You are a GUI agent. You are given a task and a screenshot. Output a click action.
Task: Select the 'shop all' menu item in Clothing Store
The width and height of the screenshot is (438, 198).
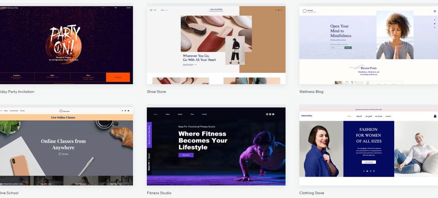(x=359, y=116)
